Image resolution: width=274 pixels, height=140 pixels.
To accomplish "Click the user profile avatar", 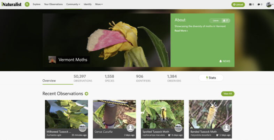I will click(268, 5).
